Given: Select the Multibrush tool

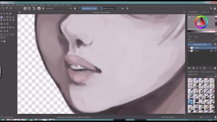Looking at the screenshot, I should [13, 20].
